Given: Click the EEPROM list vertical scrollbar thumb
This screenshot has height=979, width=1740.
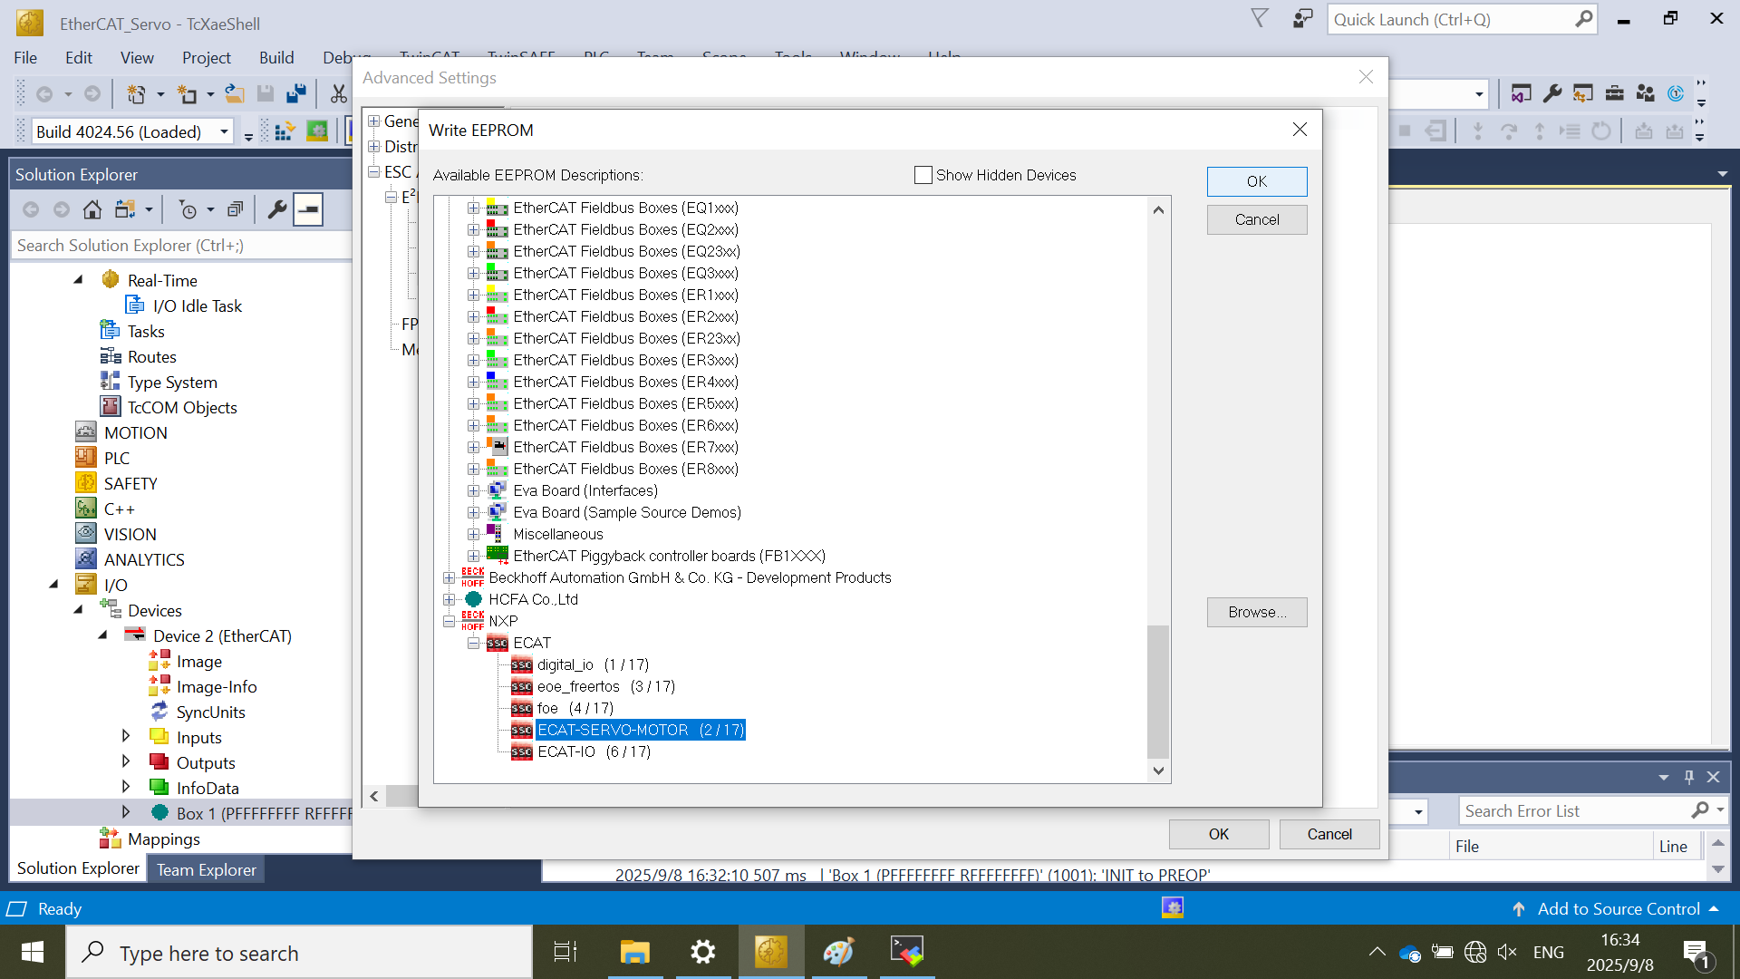Looking at the screenshot, I should 1157,691.
